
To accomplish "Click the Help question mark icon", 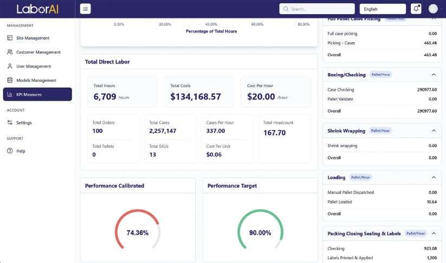I will 10,151.
